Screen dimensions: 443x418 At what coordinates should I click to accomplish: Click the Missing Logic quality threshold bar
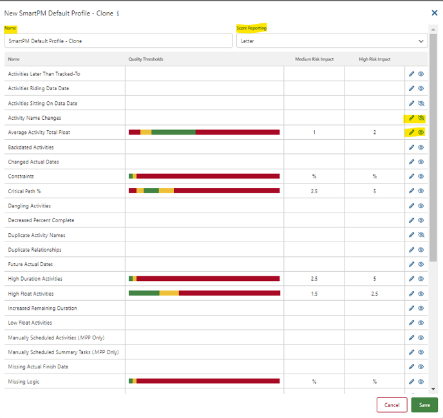coord(204,381)
